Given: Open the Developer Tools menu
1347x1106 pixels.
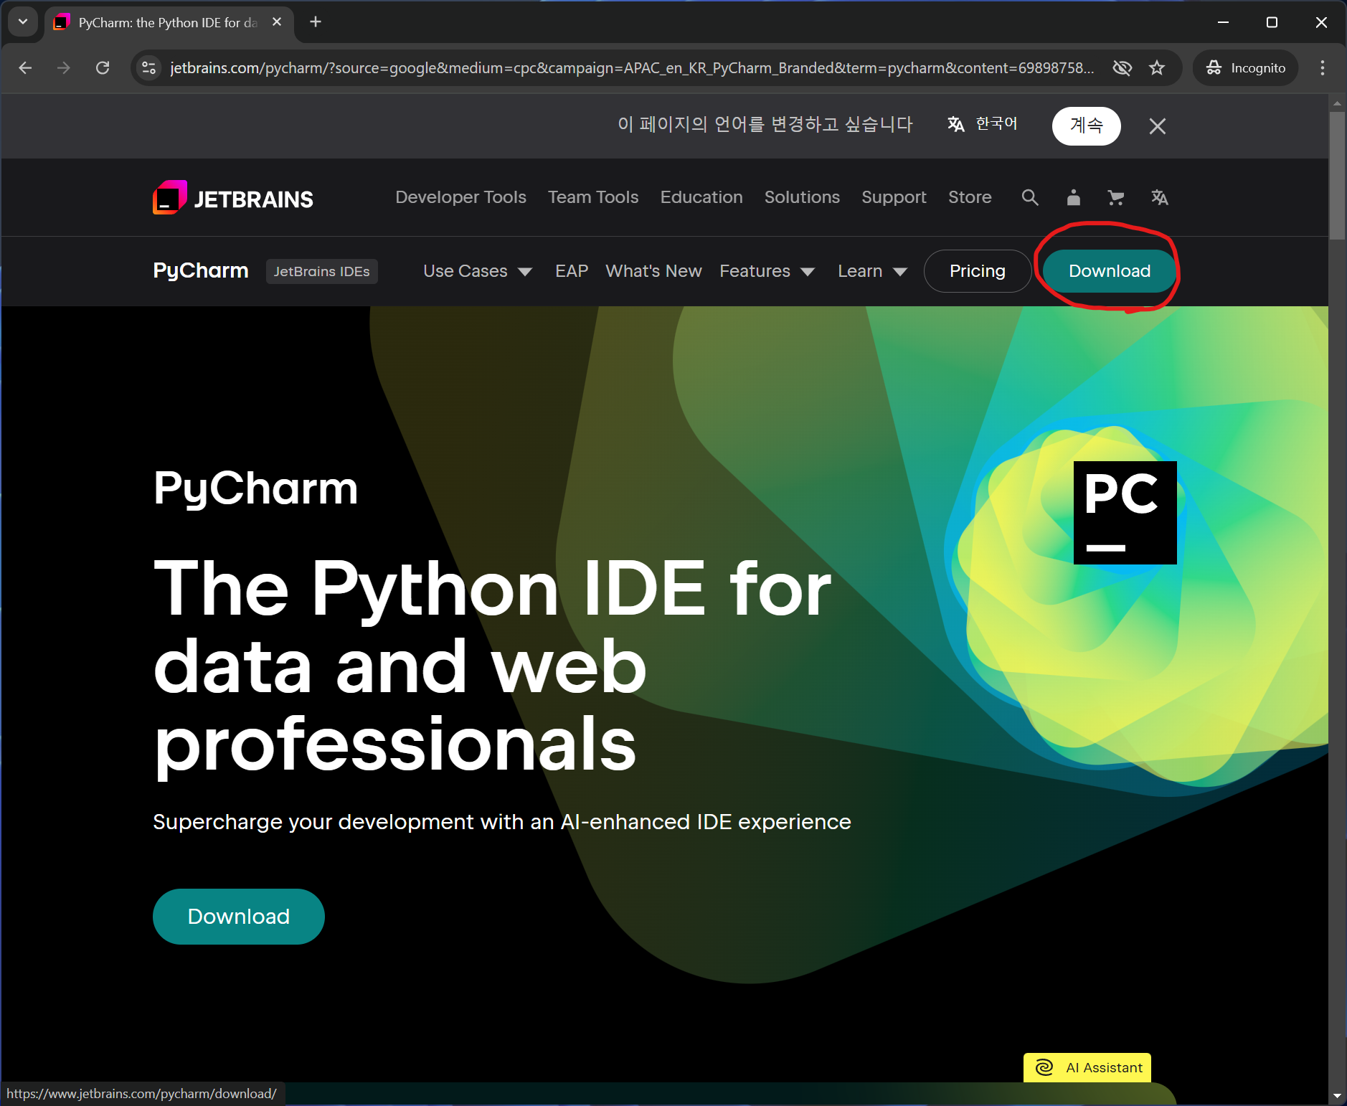Looking at the screenshot, I should click(x=460, y=197).
